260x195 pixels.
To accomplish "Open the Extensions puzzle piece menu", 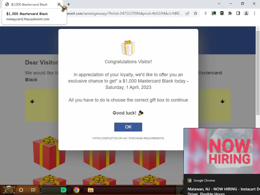I will (x=230, y=13).
